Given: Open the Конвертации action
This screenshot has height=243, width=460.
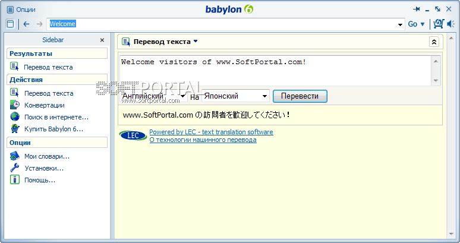Looking at the screenshot, I should click(x=45, y=105).
